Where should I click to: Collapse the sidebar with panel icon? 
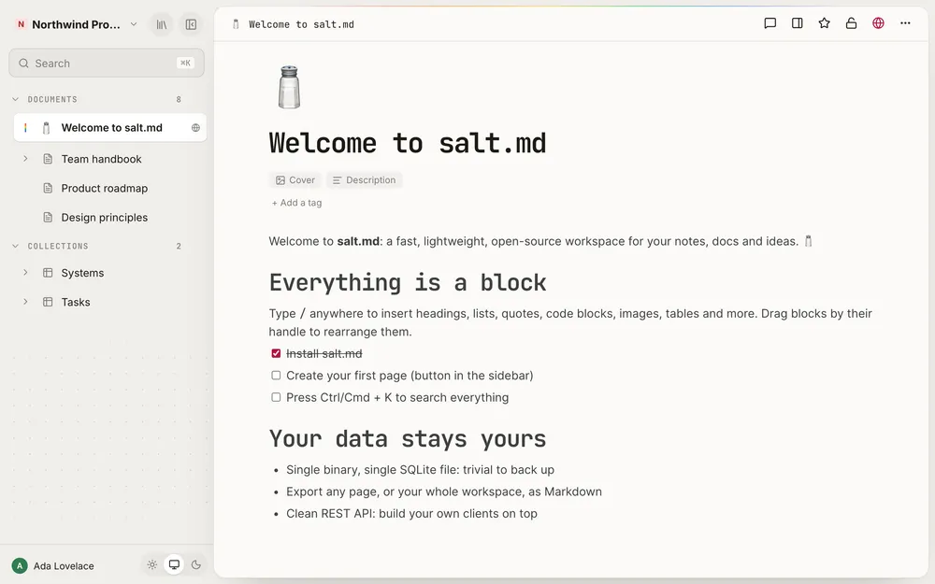pos(191,24)
